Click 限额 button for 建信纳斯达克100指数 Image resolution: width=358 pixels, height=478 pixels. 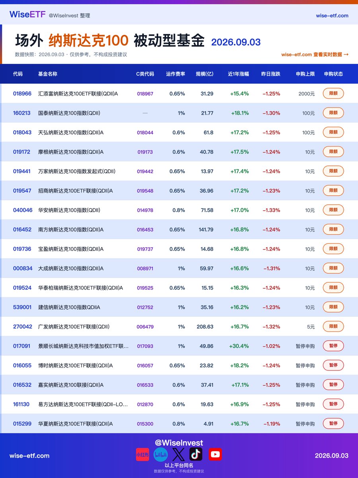pyautogui.click(x=333, y=307)
